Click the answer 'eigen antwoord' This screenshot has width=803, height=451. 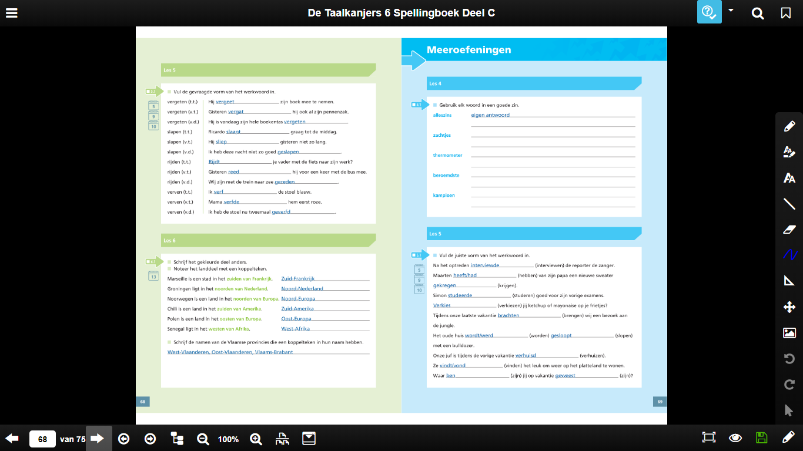490,115
